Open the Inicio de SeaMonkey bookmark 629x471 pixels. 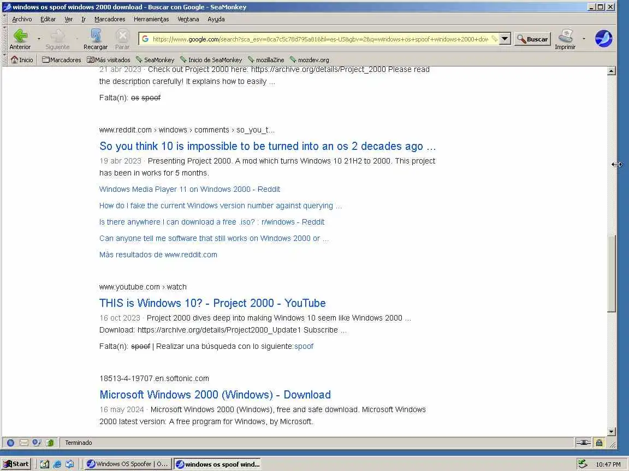[x=211, y=59]
